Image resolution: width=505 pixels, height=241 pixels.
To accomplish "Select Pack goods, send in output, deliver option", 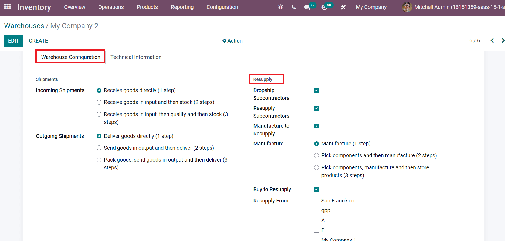I will point(99,160).
